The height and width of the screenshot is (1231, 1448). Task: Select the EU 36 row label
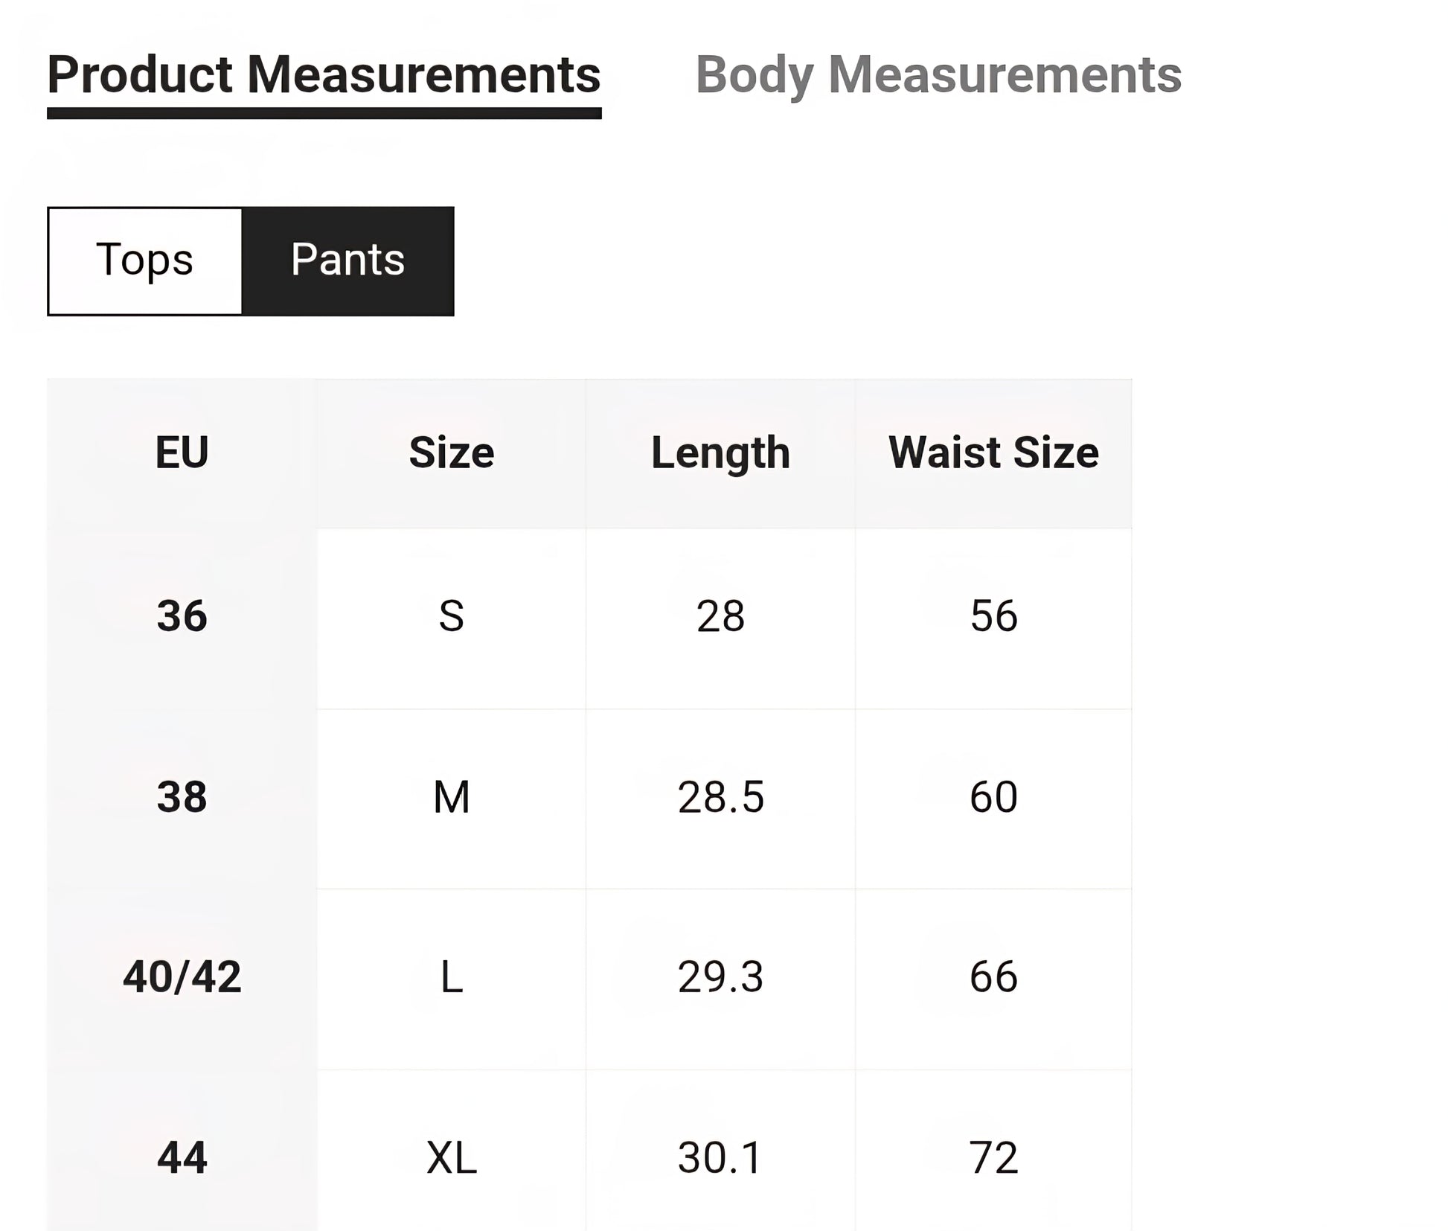182,616
